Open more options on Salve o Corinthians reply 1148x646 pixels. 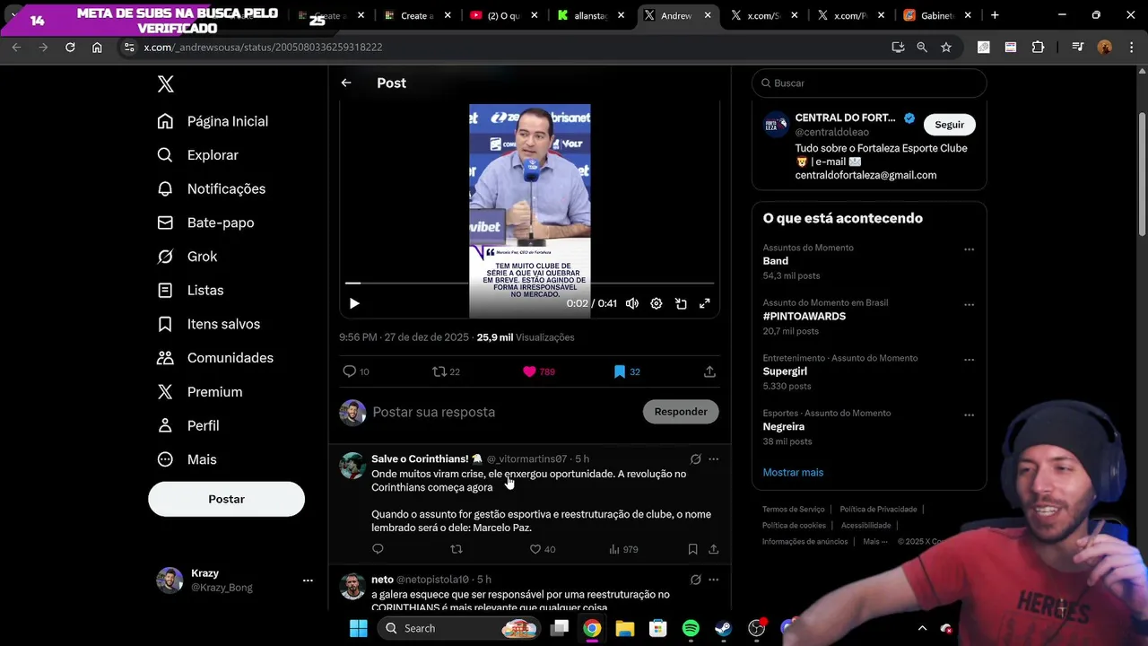pyautogui.click(x=714, y=458)
